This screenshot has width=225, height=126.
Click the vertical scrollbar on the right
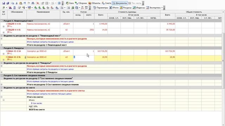point(223,61)
